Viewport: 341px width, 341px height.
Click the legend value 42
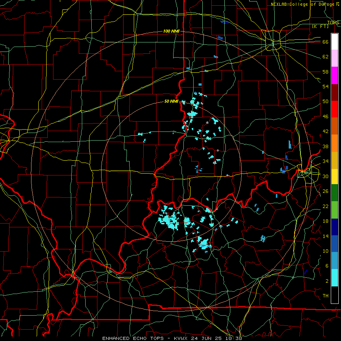click(x=325, y=131)
